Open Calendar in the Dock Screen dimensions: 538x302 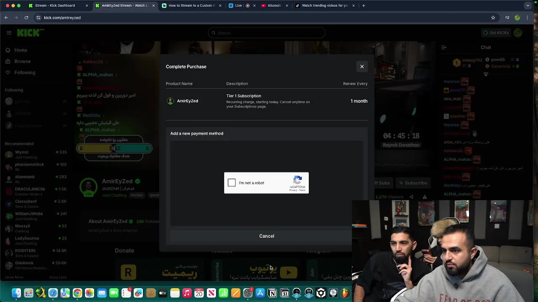click(199, 293)
